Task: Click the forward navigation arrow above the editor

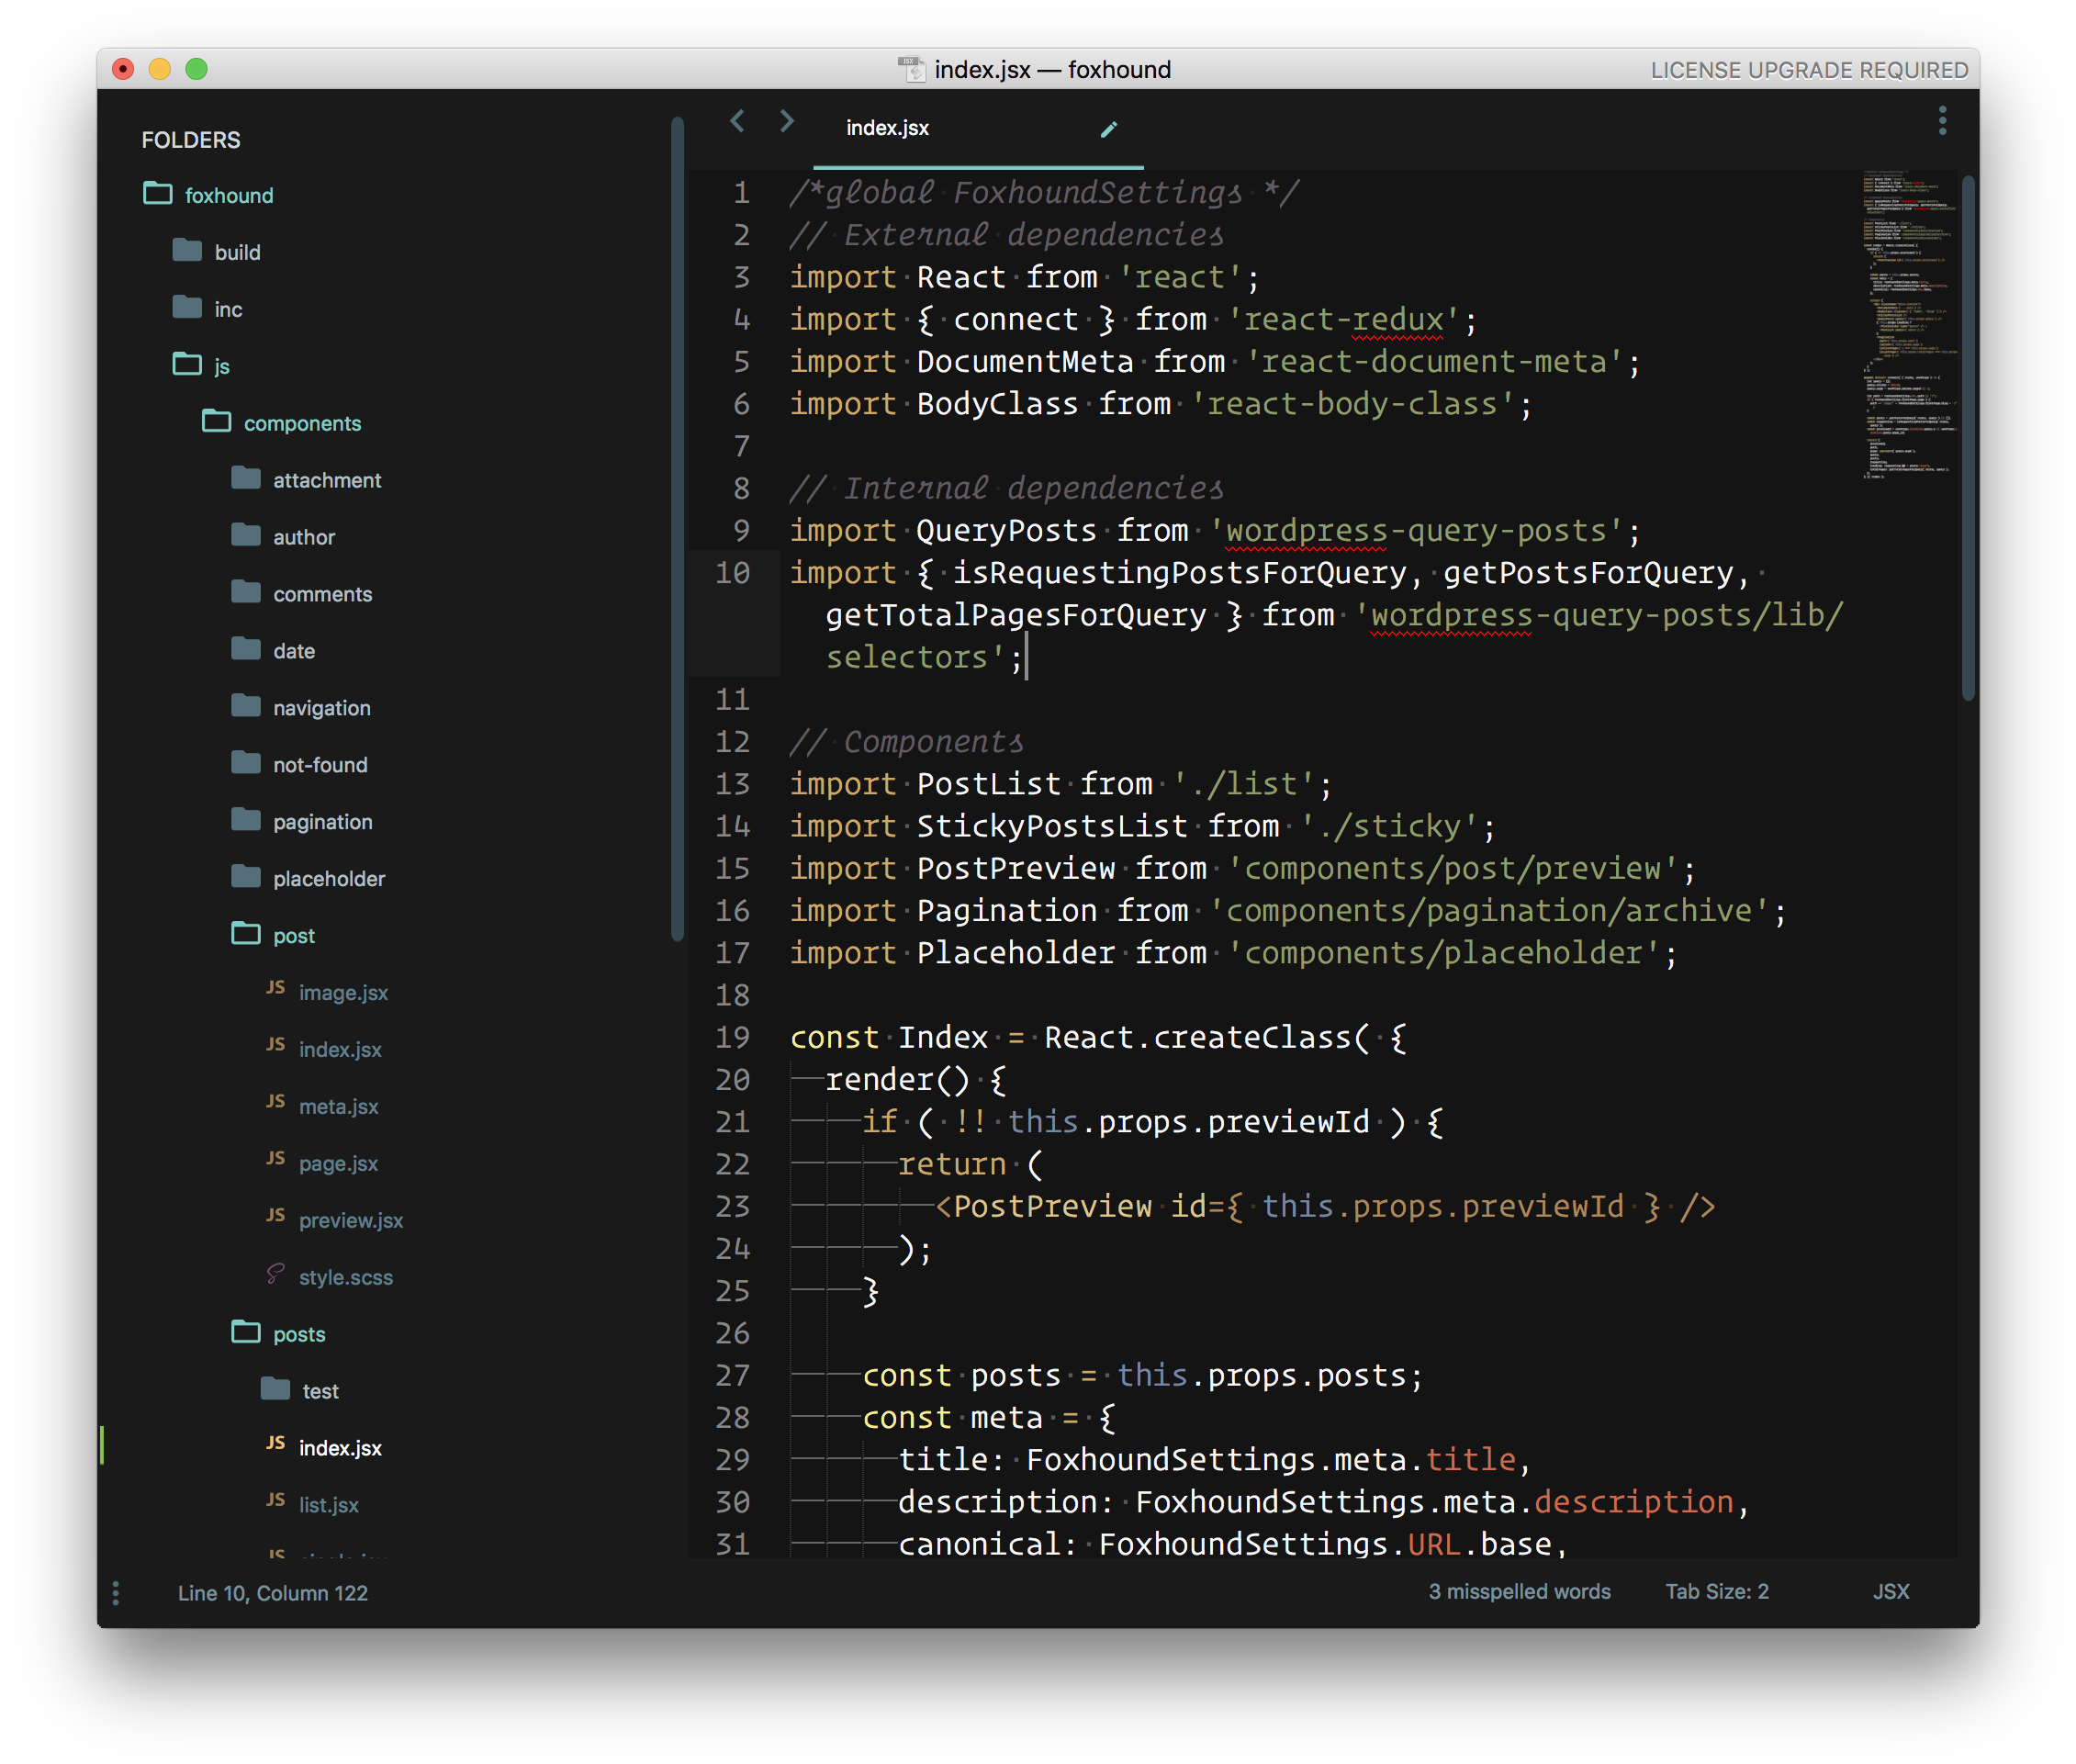Action: [787, 122]
